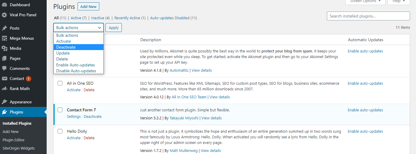Choose Deactivate in bulk actions list
Viewport: 416px width, 154px height.
point(79,47)
